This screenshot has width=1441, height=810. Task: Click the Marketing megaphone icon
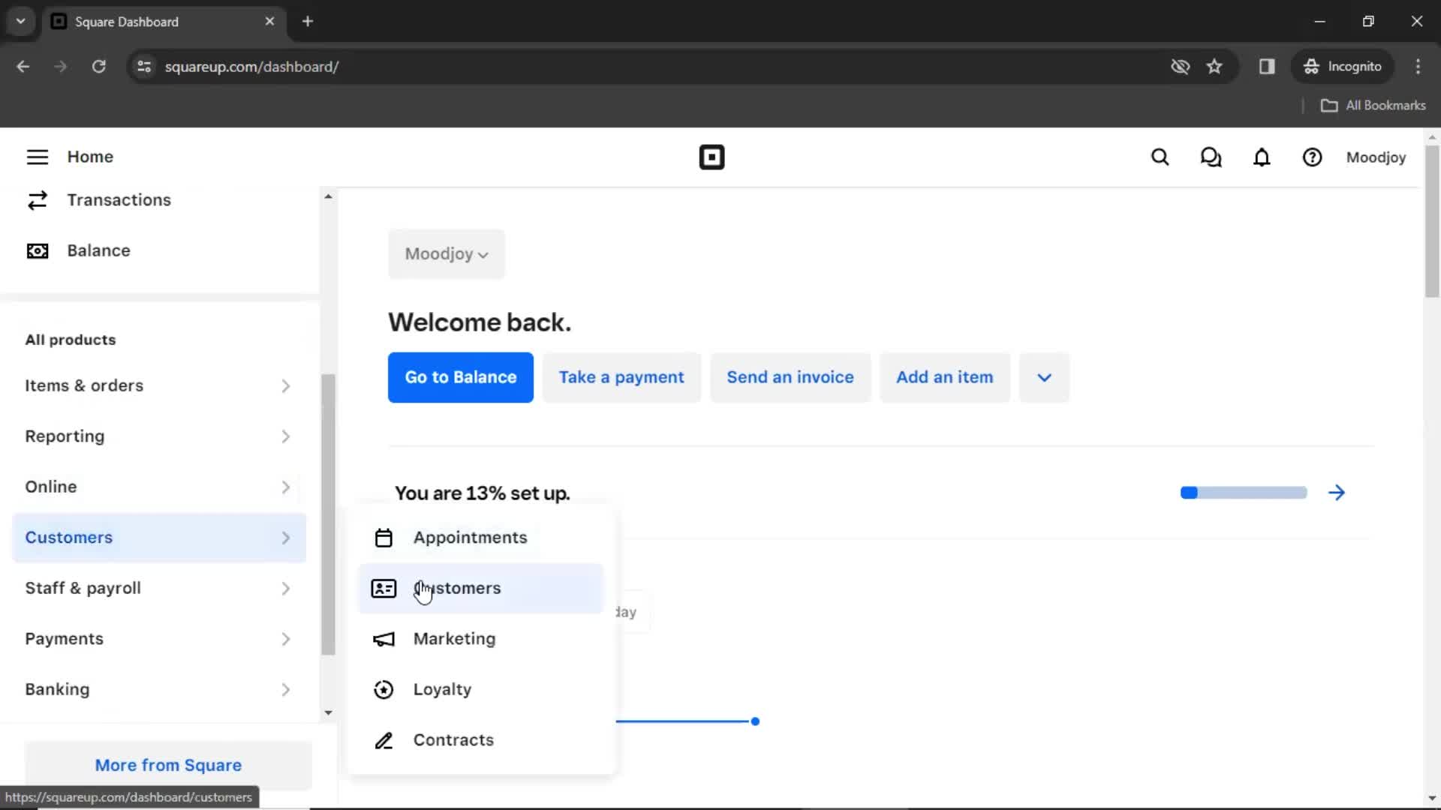point(384,639)
